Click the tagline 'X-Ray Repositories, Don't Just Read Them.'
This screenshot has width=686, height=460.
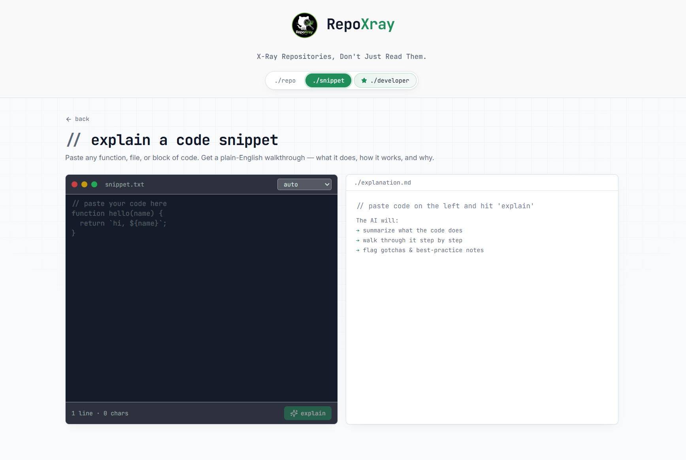pyautogui.click(x=341, y=57)
